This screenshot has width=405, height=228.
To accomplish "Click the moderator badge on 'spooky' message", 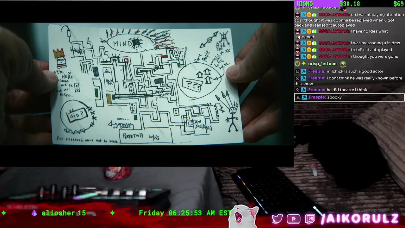I will pos(304,97).
